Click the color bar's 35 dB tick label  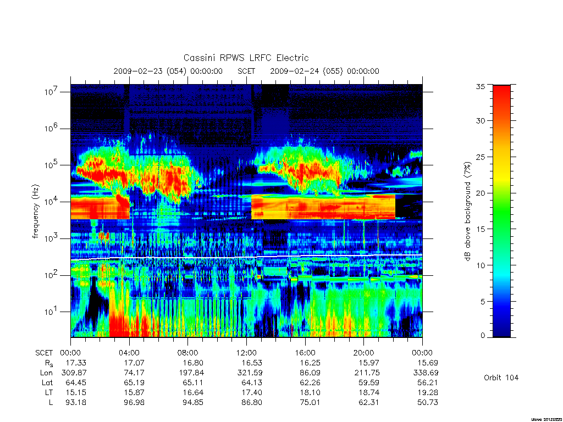pos(481,86)
